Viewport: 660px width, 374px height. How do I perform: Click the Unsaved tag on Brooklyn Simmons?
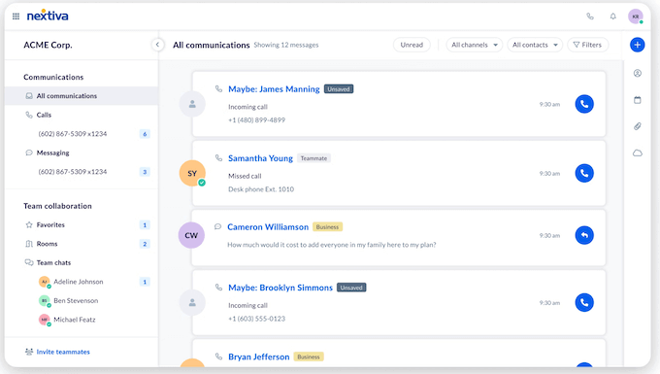pyautogui.click(x=351, y=288)
